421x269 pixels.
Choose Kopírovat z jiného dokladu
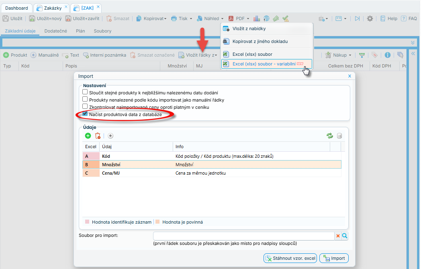point(267,41)
